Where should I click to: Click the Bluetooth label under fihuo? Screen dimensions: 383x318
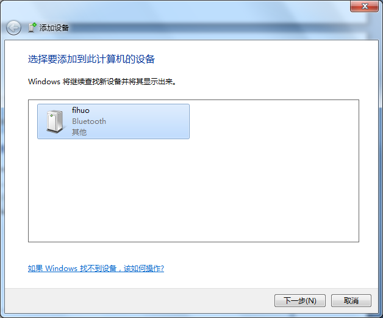[89, 121]
